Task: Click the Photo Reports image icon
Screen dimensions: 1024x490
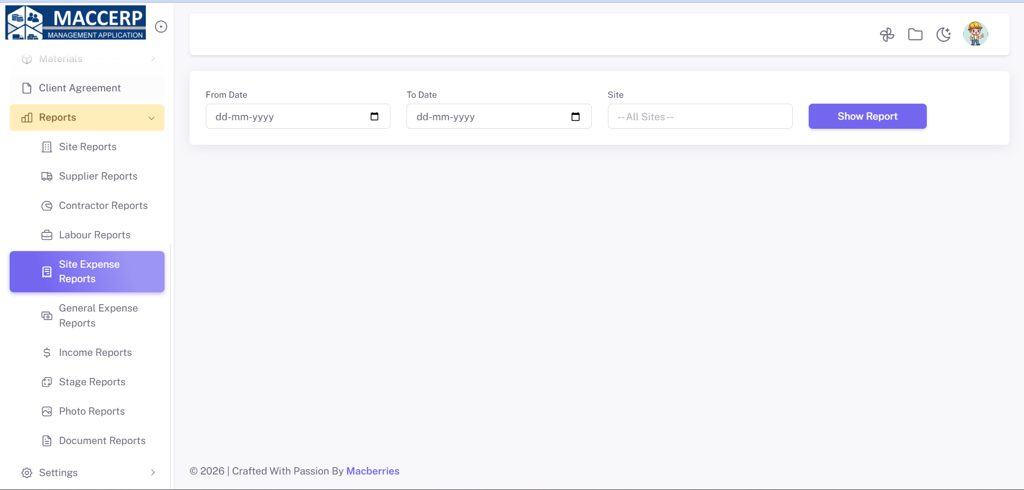Action: (47, 411)
